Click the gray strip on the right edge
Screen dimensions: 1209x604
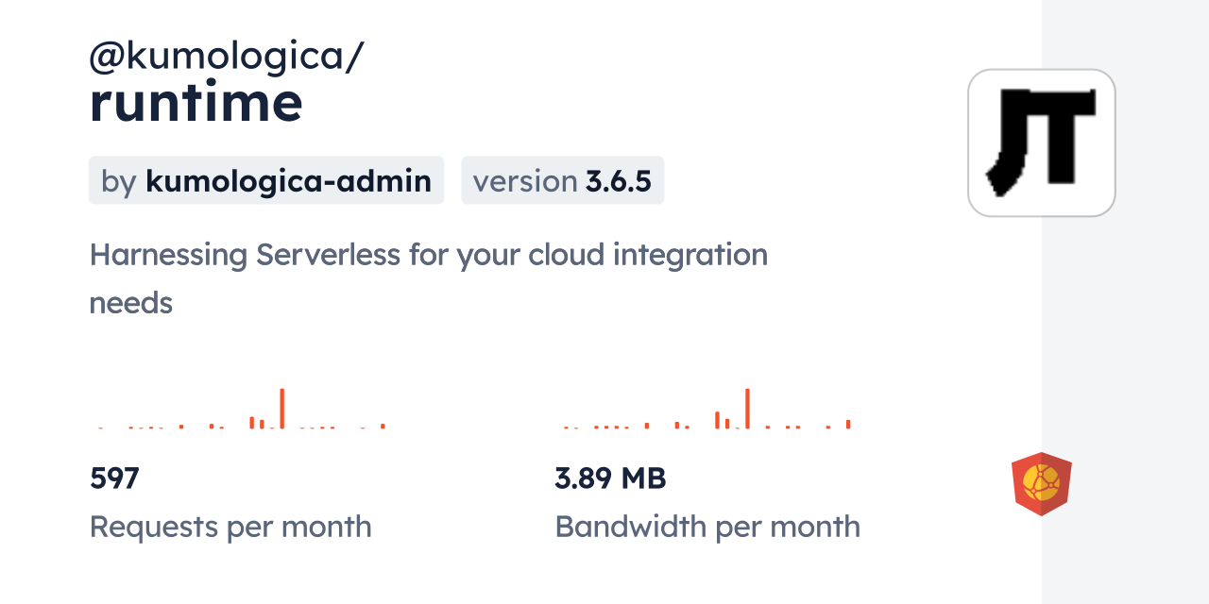tap(1125, 302)
